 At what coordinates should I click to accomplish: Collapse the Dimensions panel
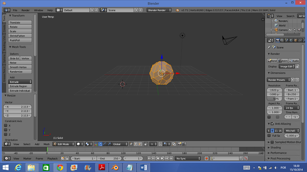(278, 73)
